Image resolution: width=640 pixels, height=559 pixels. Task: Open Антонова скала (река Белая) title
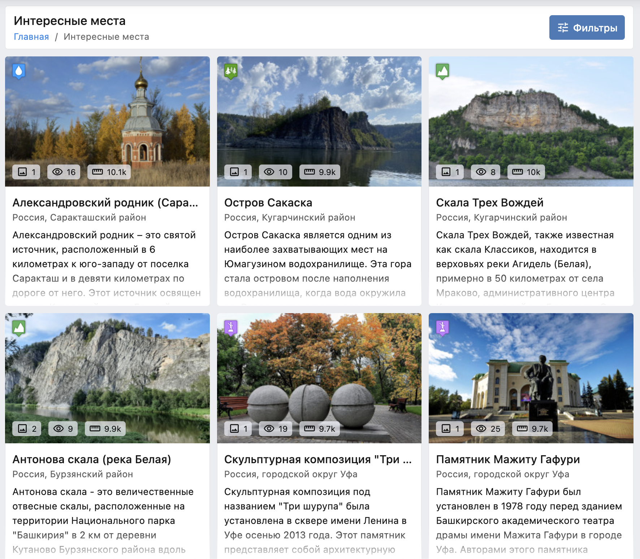pos(92,460)
